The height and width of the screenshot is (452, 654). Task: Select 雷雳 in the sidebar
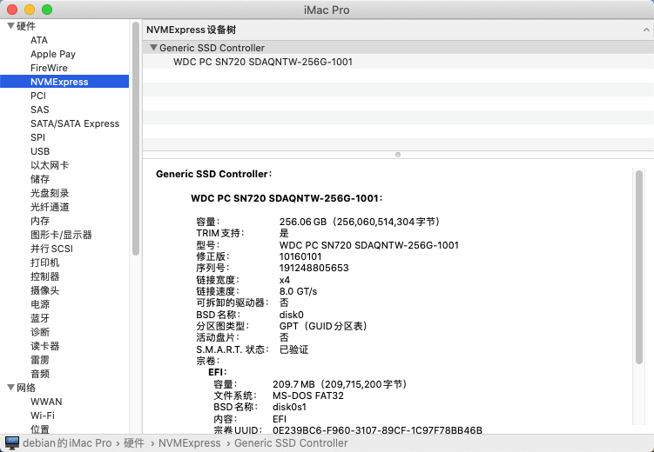point(40,360)
